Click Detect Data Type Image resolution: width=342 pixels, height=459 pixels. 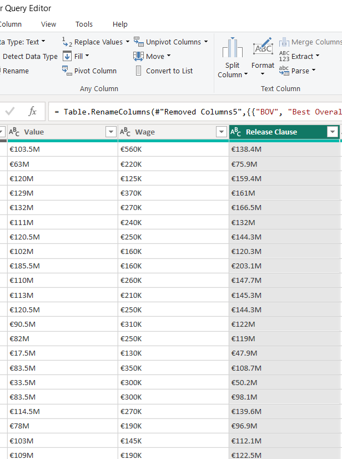click(x=29, y=56)
